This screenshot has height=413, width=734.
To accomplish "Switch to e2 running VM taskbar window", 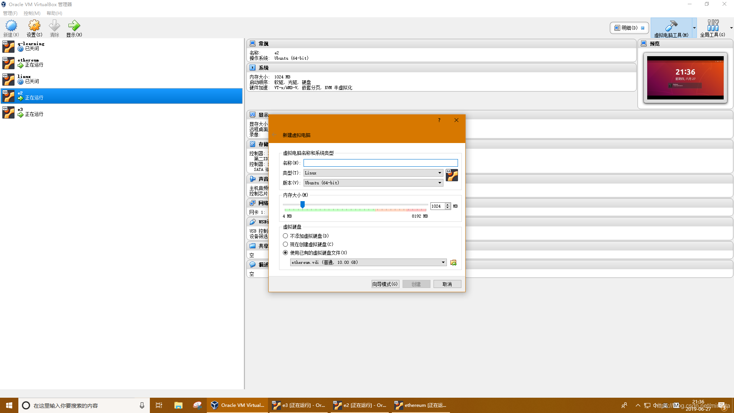I will (359, 405).
